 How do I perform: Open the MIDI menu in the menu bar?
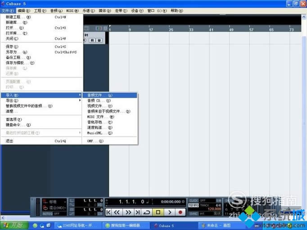[72, 11]
